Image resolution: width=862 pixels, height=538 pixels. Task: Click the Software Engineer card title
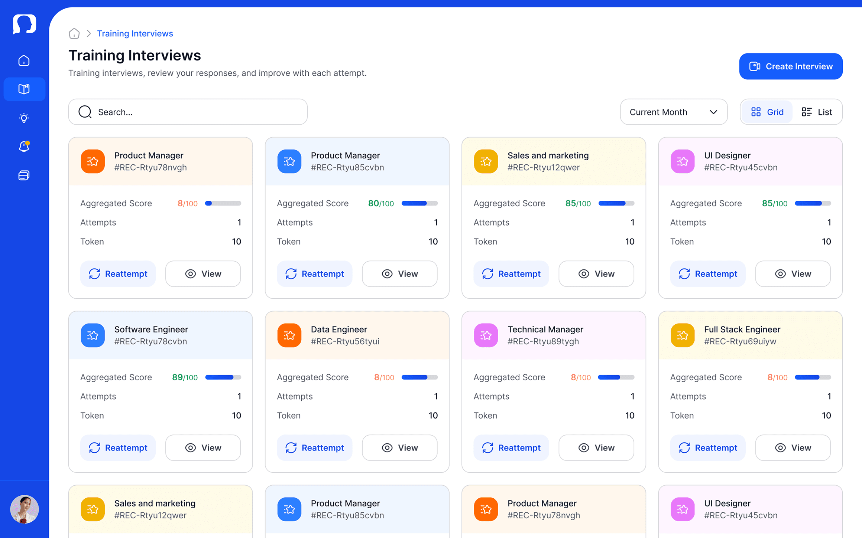click(151, 329)
